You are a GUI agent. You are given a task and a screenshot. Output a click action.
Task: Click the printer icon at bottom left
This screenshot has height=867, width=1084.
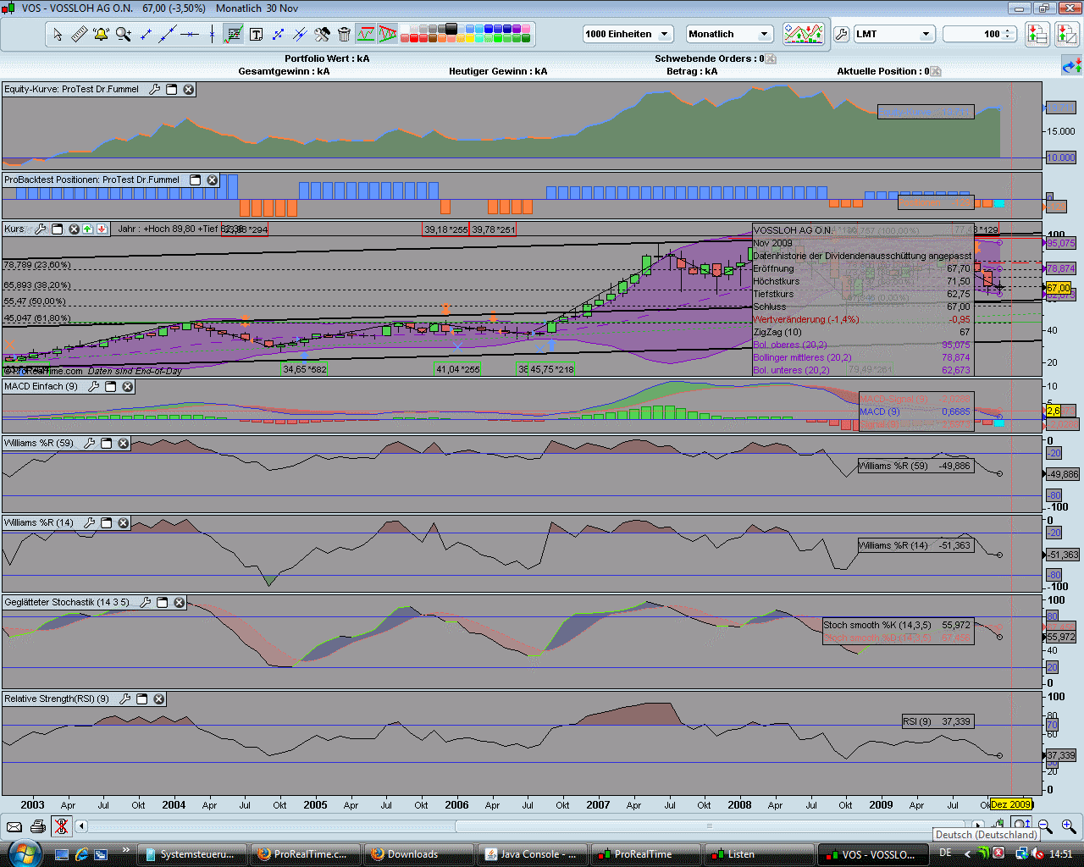[37, 826]
